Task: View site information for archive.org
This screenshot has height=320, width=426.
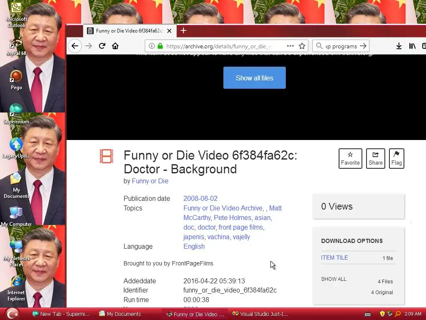Action: point(152,46)
